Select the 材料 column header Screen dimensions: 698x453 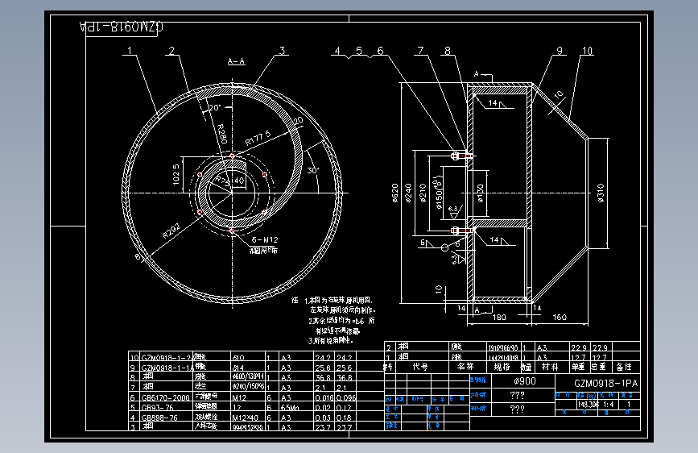pyautogui.click(x=550, y=367)
